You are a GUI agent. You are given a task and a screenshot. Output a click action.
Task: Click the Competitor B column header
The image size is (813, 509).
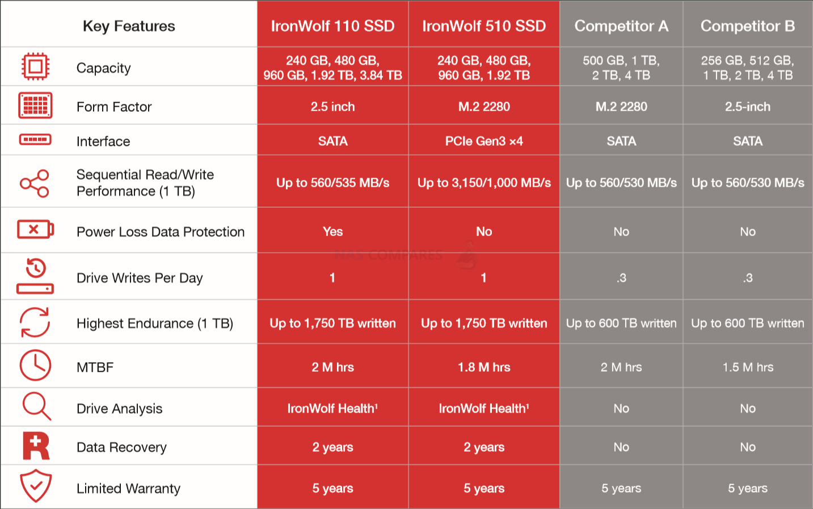[x=748, y=26]
